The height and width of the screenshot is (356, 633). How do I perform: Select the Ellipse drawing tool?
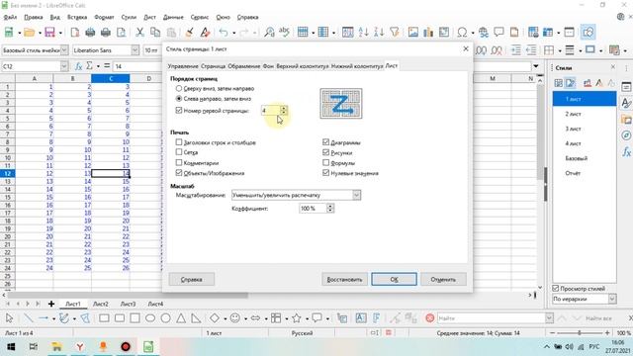(x=150, y=318)
